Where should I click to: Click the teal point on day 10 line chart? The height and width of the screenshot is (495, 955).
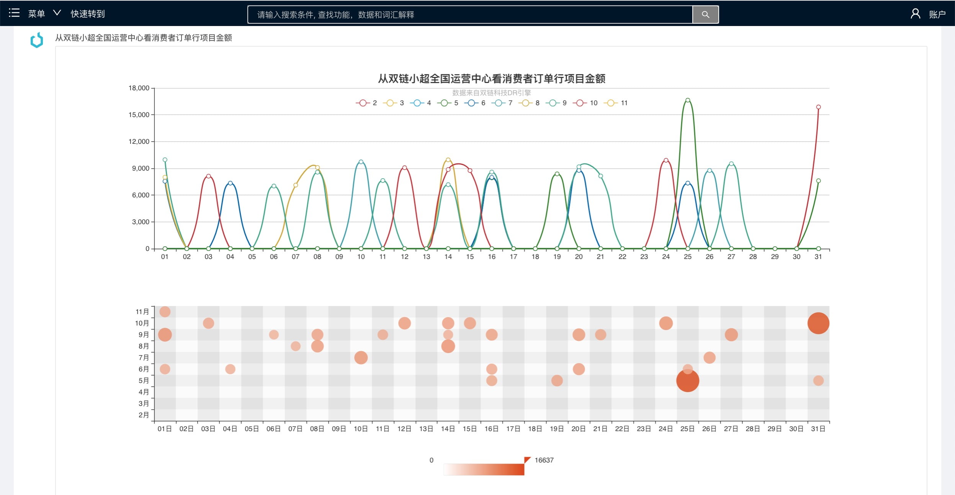pos(361,162)
